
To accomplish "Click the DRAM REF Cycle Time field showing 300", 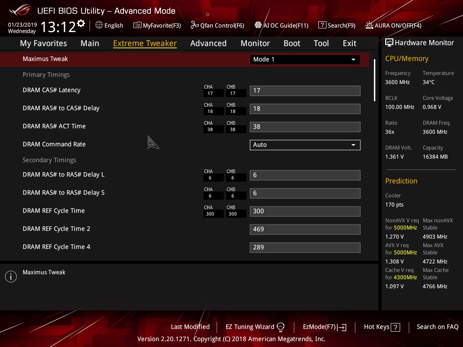I will (305, 211).
